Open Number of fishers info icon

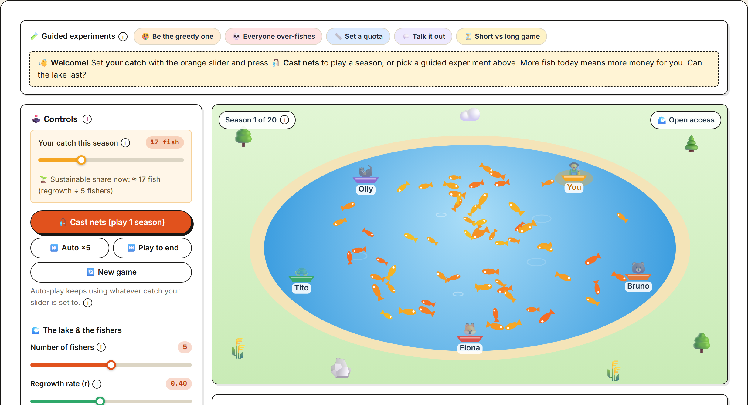click(101, 347)
